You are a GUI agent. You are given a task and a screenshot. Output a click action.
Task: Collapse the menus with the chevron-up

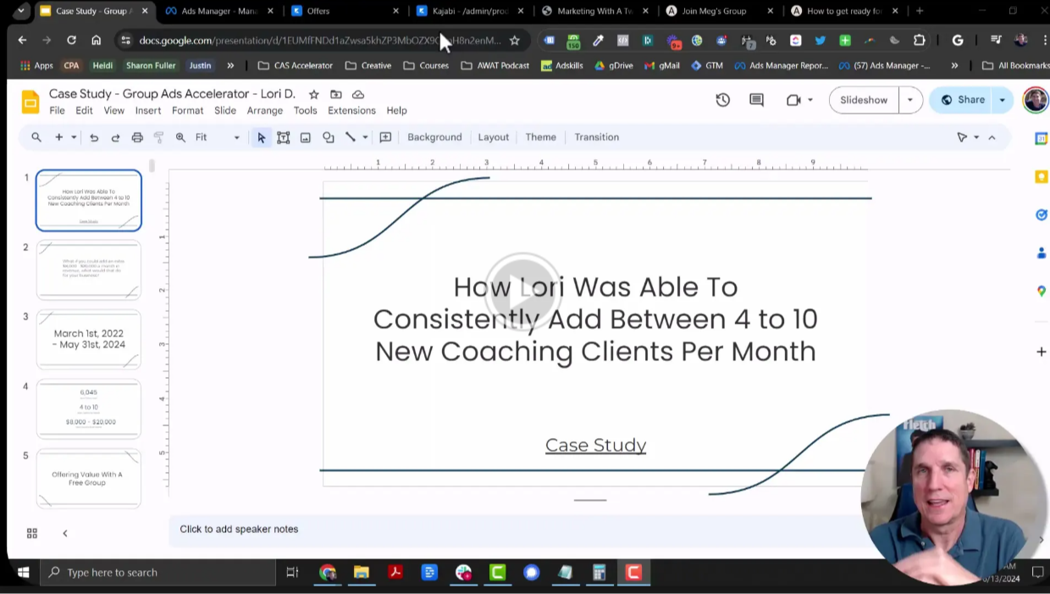[x=992, y=137]
